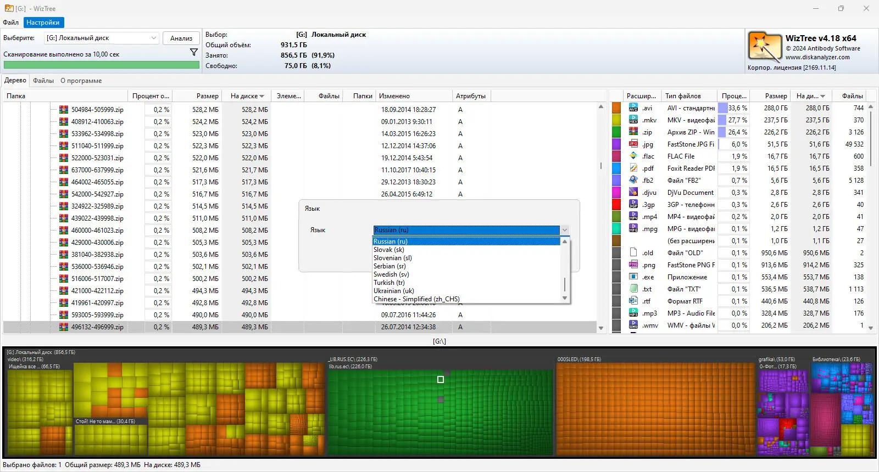Viewport: 879px width, 472px height.
Task: Select the file 533962-534998.zip
Action: coord(97,134)
